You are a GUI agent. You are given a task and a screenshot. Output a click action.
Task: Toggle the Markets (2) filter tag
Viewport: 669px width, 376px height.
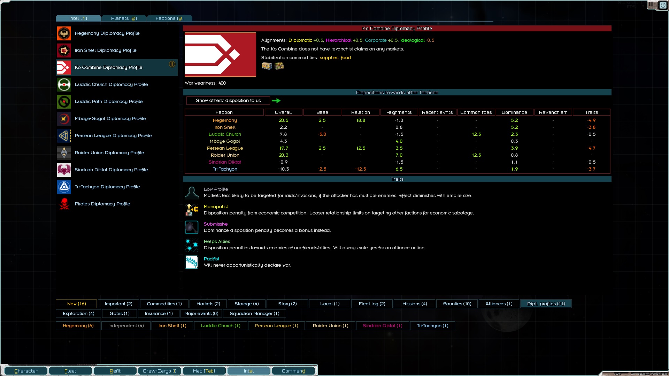tap(208, 304)
